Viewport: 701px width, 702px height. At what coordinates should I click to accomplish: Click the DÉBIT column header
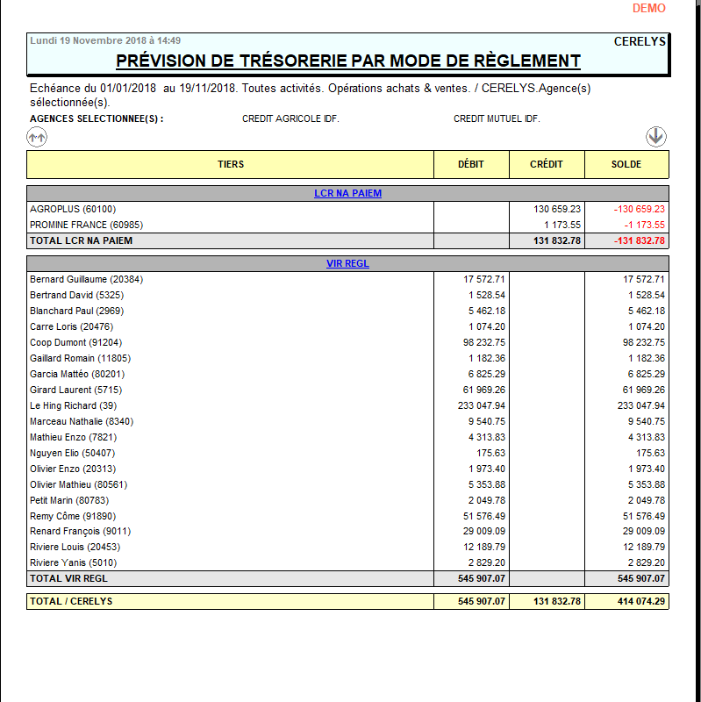tap(471, 164)
